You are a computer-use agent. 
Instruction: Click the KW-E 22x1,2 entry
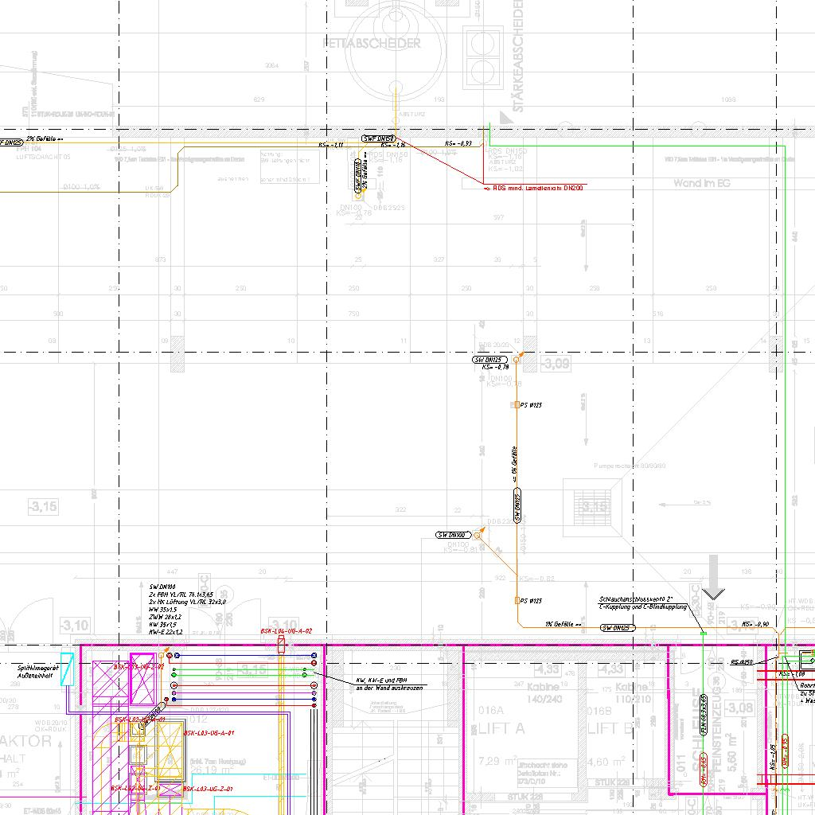click(166, 632)
